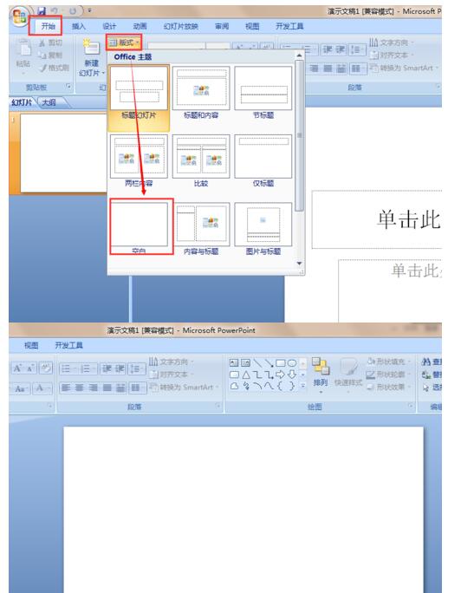Select the text box shape in the shapes gallery

click(x=234, y=363)
